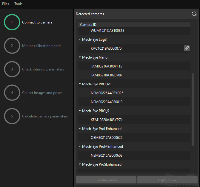Click the Capture once button
This screenshot has width=200, height=187.
tap(106, 180)
